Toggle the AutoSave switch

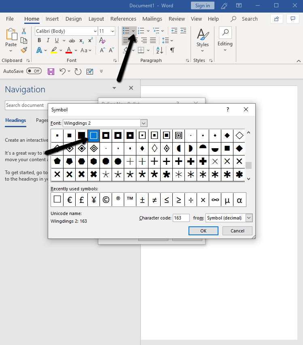click(34, 71)
